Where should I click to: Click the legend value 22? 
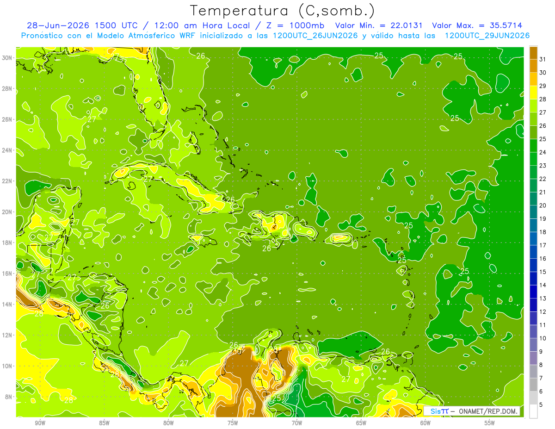coord(543,179)
